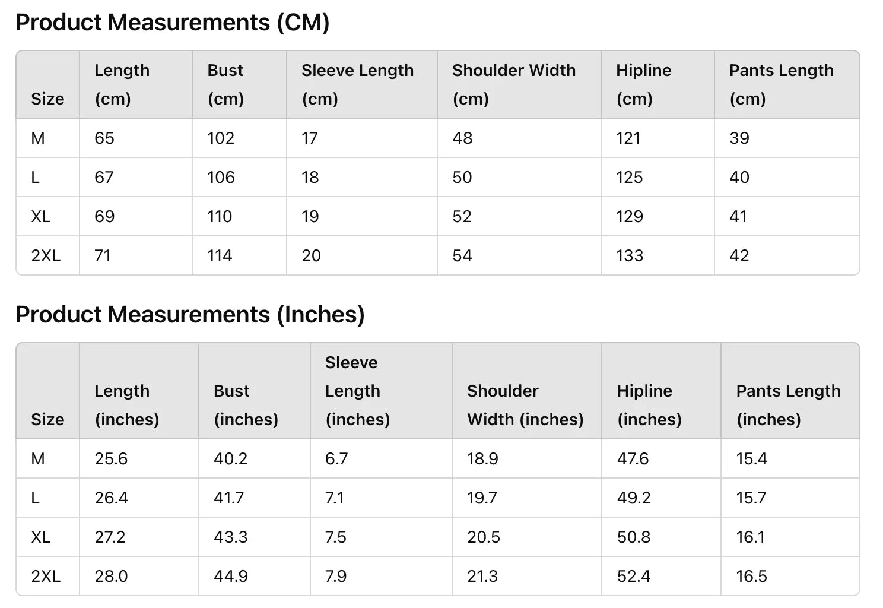883x608 pixels.
Task: Select the "Shoulder Width (cm)" column header
Action: (x=514, y=84)
